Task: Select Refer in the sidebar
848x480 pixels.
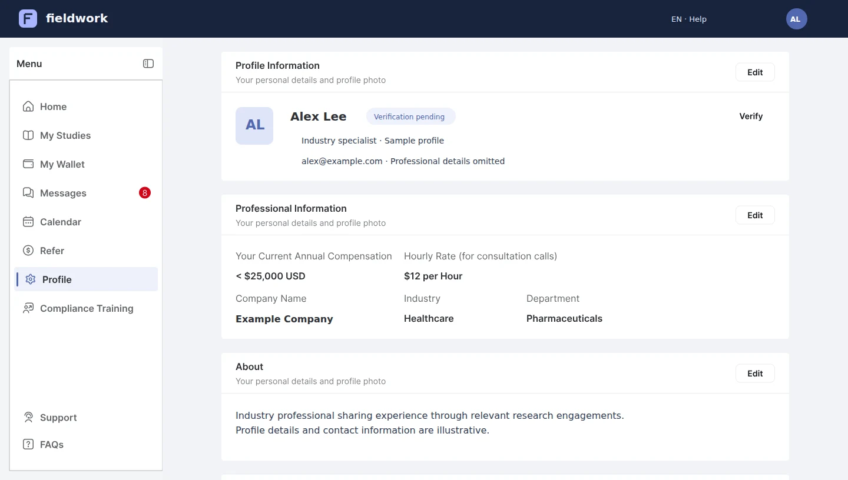Action: [86, 251]
